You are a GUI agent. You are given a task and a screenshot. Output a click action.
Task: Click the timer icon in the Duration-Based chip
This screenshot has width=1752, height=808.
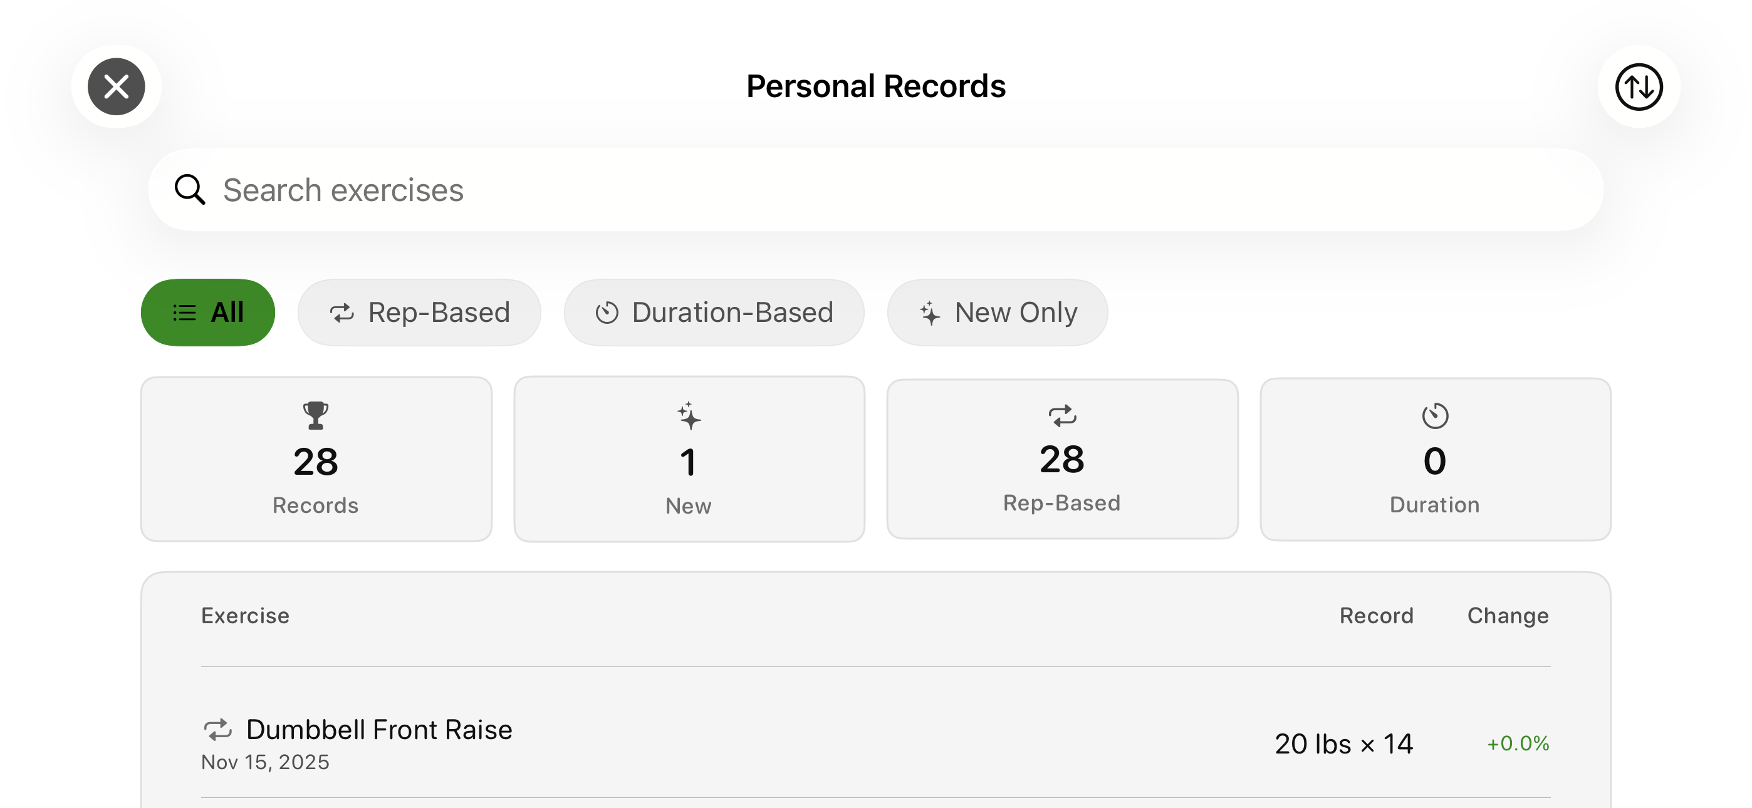point(606,312)
